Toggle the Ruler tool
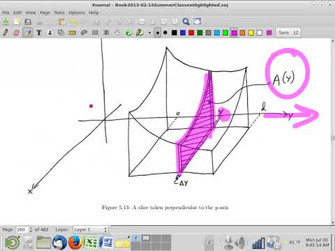The height and width of the screenshot is (251, 335). [x=73, y=33]
